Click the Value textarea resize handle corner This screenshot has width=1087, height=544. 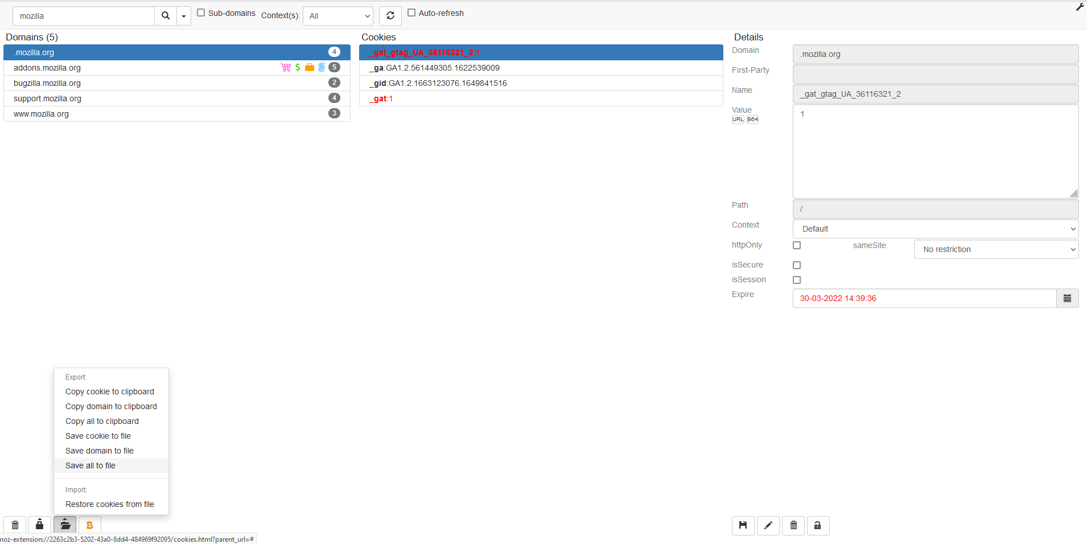click(x=1074, y=193)
